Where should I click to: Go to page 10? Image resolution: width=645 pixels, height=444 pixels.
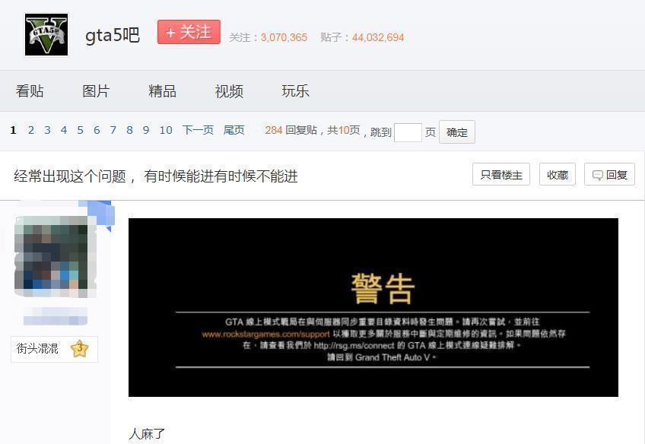(x=166, y=130)
